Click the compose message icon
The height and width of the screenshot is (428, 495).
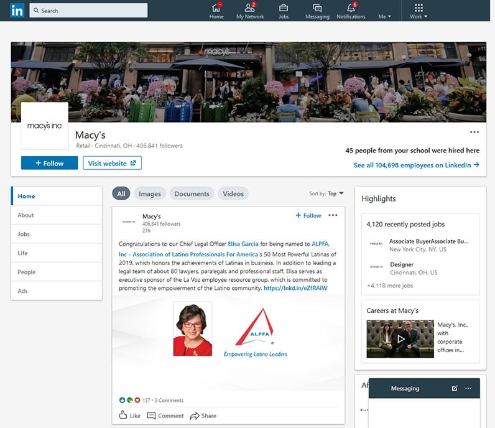pyautogui.click(x=455, y=388)
